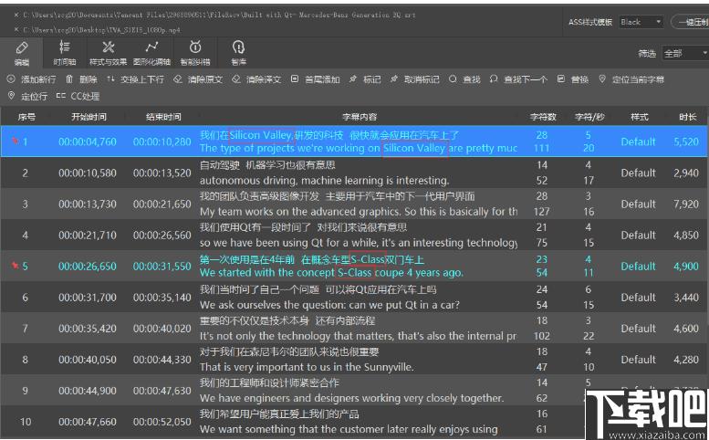
Task: Open the ASS样式模板 Black dropdown
Action: click(641, 22)
